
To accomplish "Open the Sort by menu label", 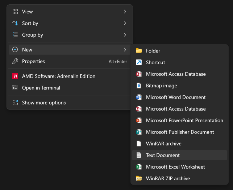I will pyautogui.click(x=30, y=23).
